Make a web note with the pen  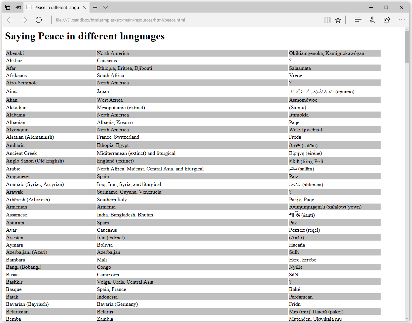click(372, 20)
